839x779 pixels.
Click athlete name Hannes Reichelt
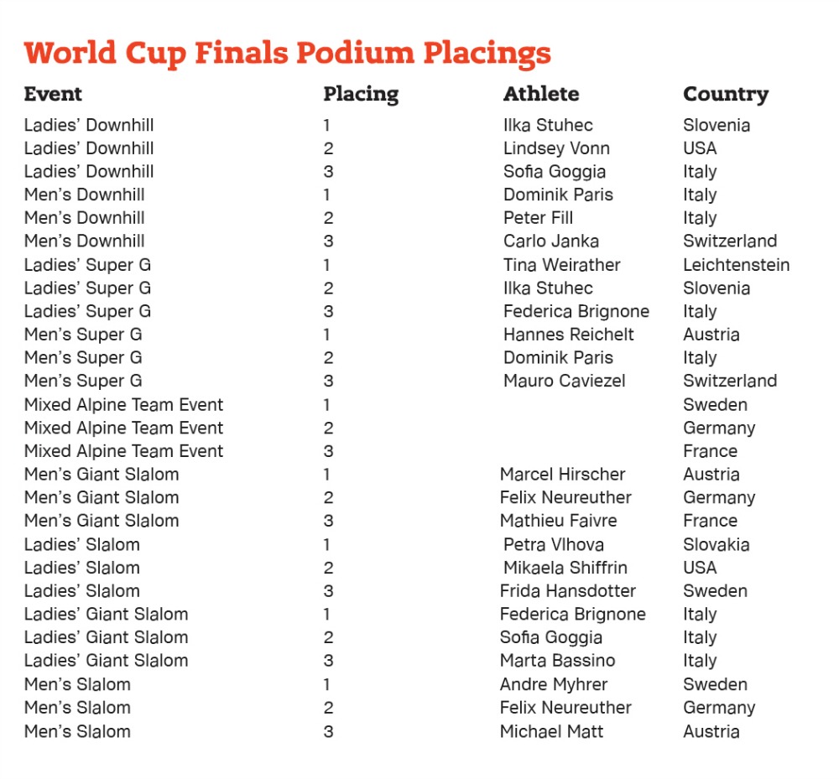pyautogui.click(x=568, y=335)
